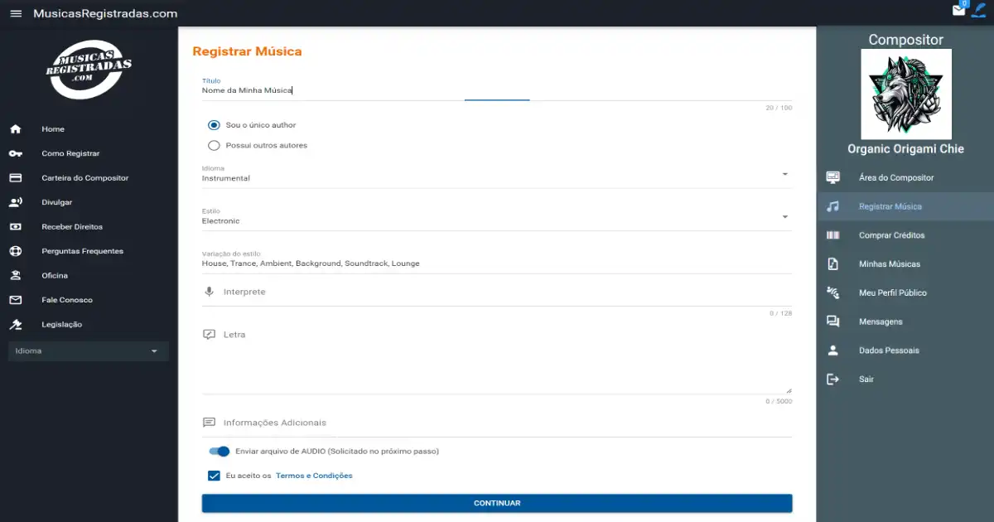Go to Minhas Músicas menu item
The height and width of the screenshot is (522, 994).
coord(889,264)
